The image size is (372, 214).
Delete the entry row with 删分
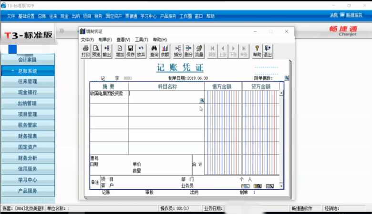[188, 51]
